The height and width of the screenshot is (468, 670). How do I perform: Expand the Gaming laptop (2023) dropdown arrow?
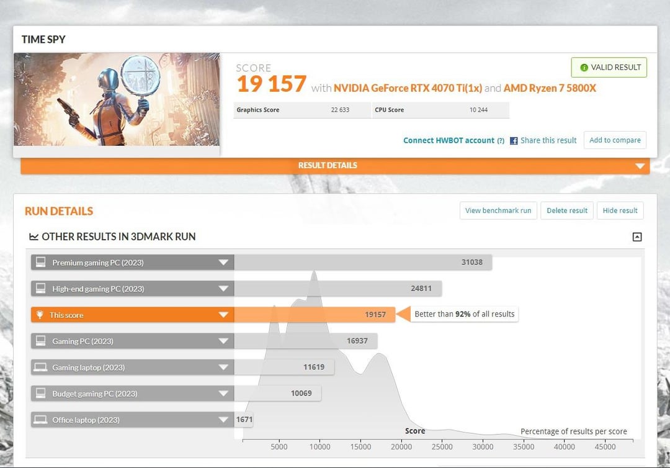[x=223, y=367]
